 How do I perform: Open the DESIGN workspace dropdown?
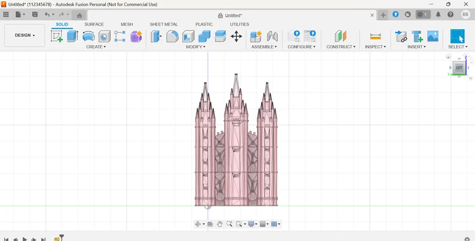24,36
